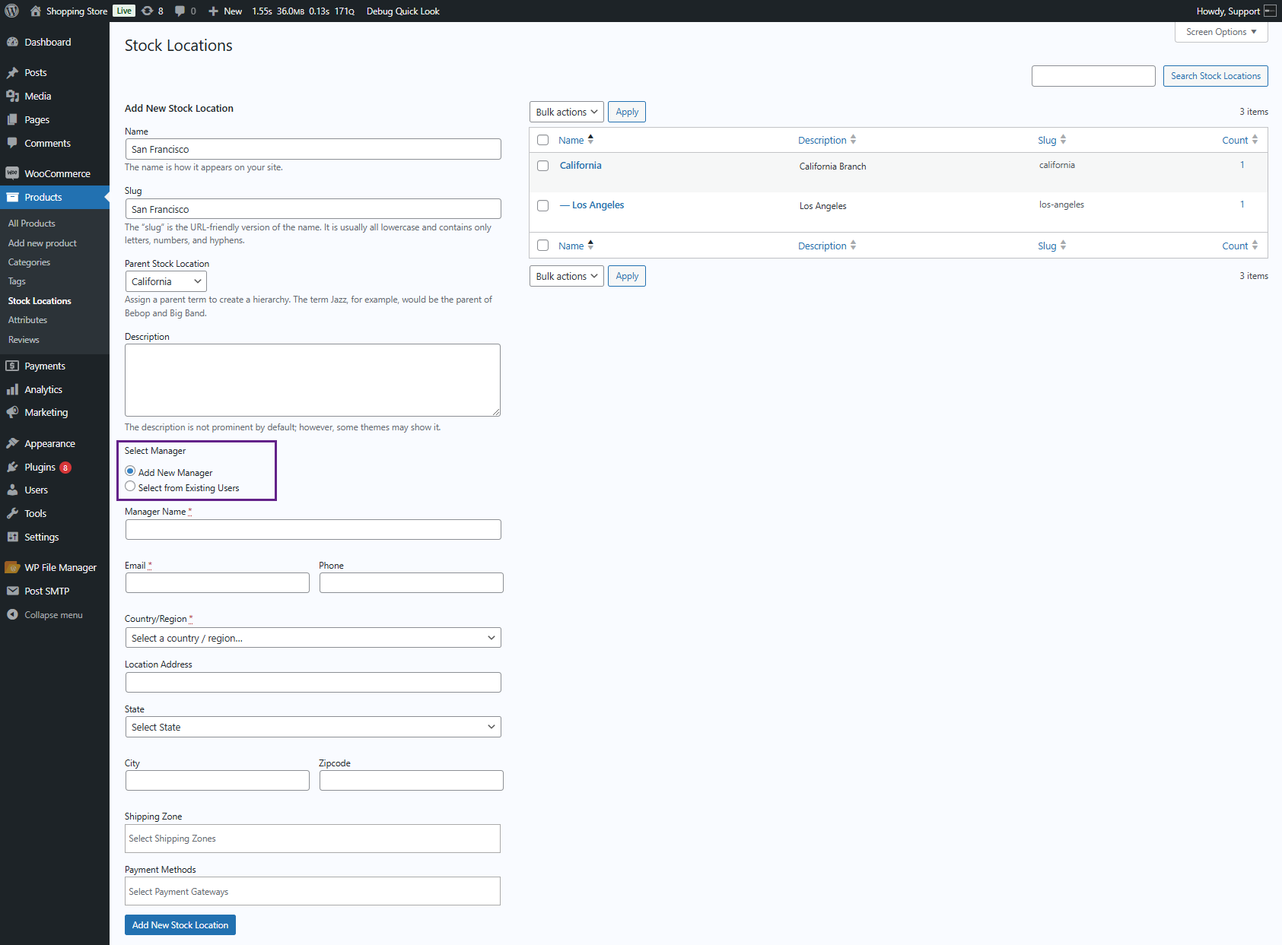Tick the select-all checkbox in table header

[542, 140]
